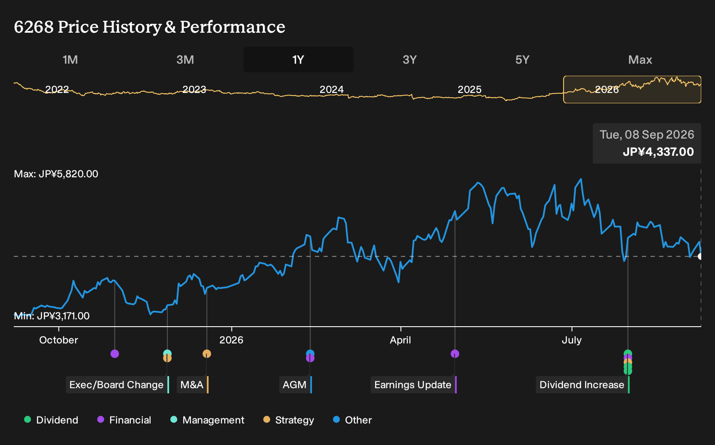Click the 2025 label in the overview chart
The image size is (715, 445).
coord(469,90)
